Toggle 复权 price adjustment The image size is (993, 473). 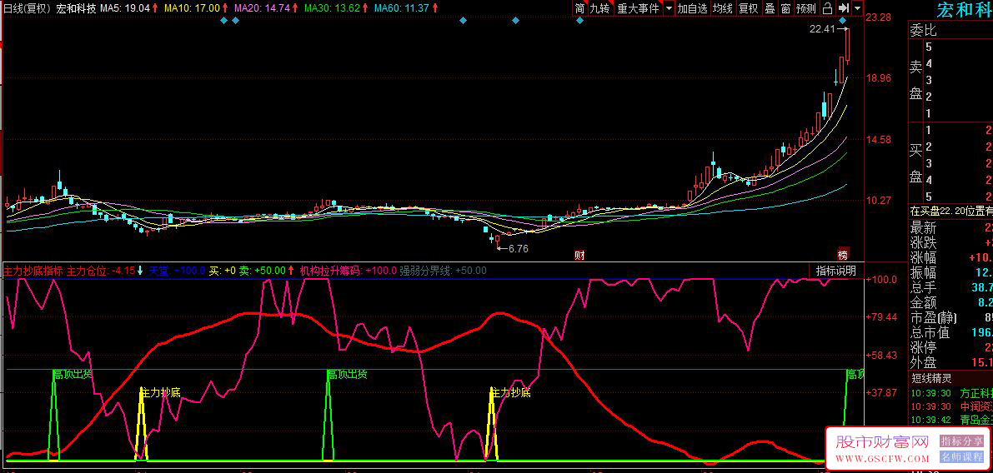(x=749, y=8)
